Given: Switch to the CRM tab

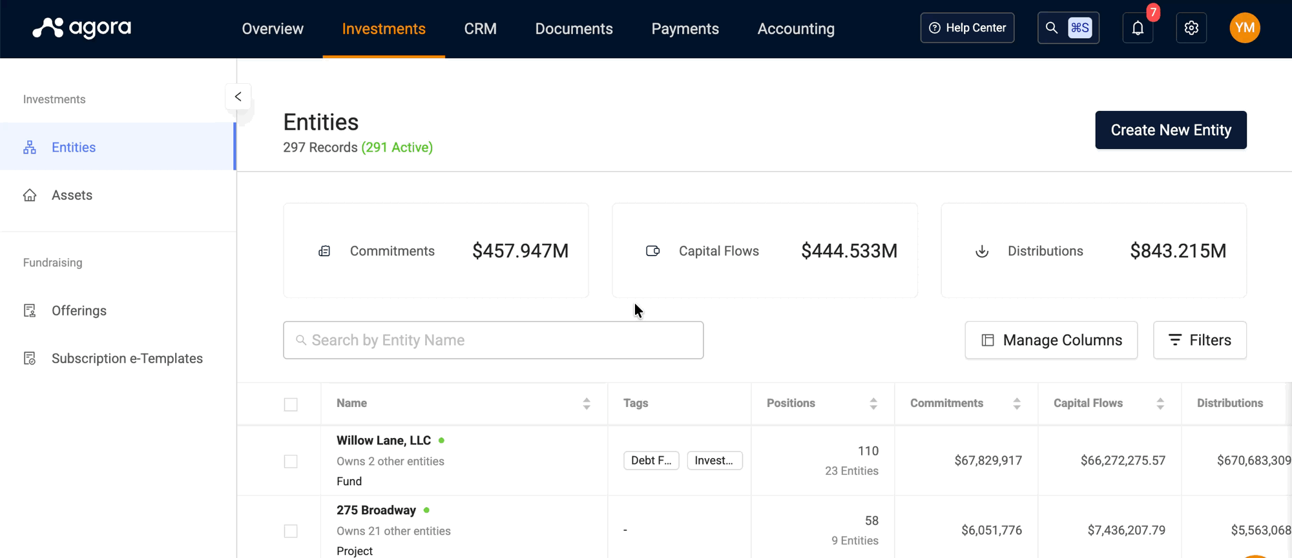Looking at the screenshot, I should pos(481,28).
